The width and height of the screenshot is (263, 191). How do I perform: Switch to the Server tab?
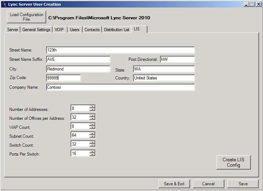pyautogui.click(x=13, y=30)
